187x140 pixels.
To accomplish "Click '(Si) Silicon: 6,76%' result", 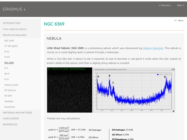I will click(x=120, y=135).
